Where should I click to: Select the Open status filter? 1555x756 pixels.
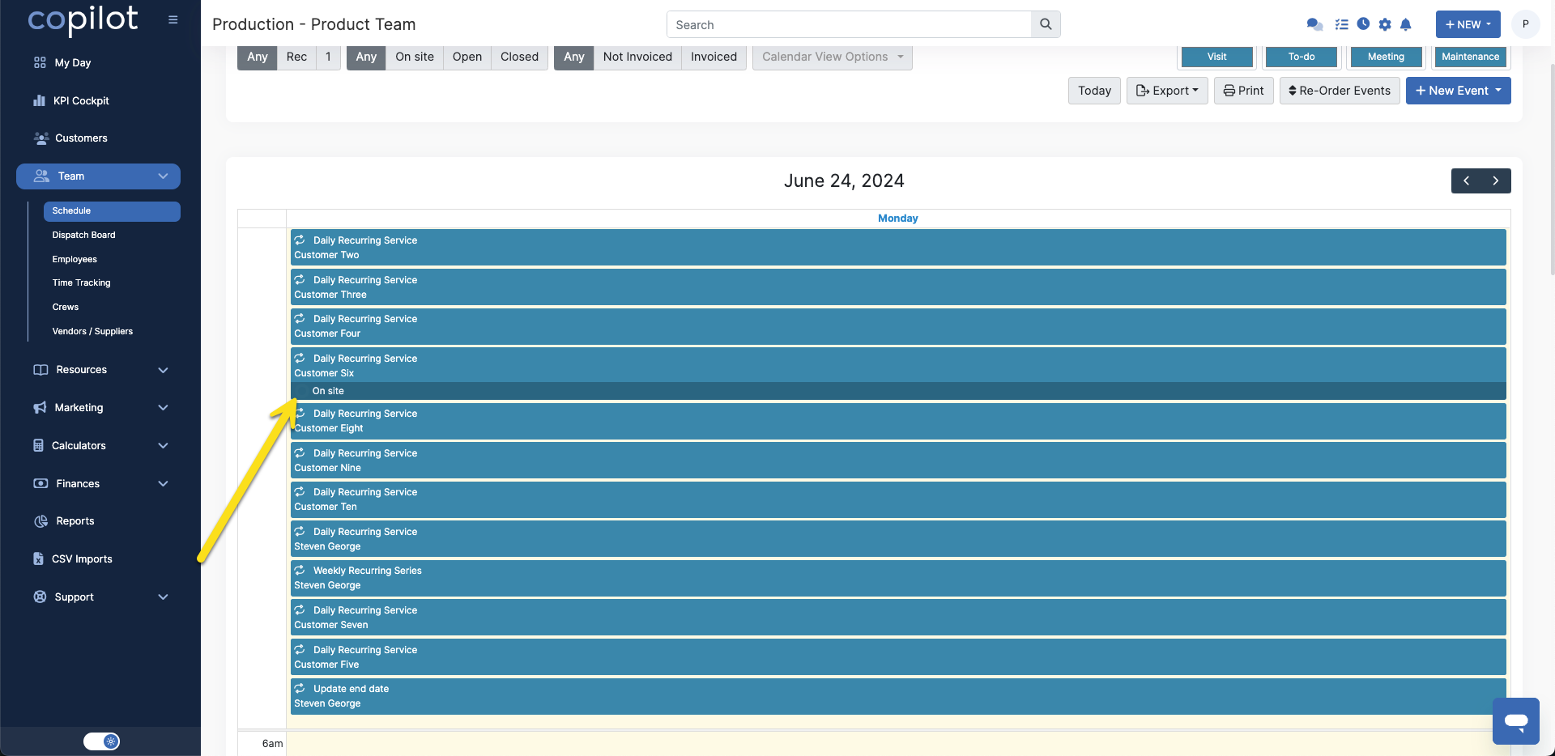click(467, 57)
